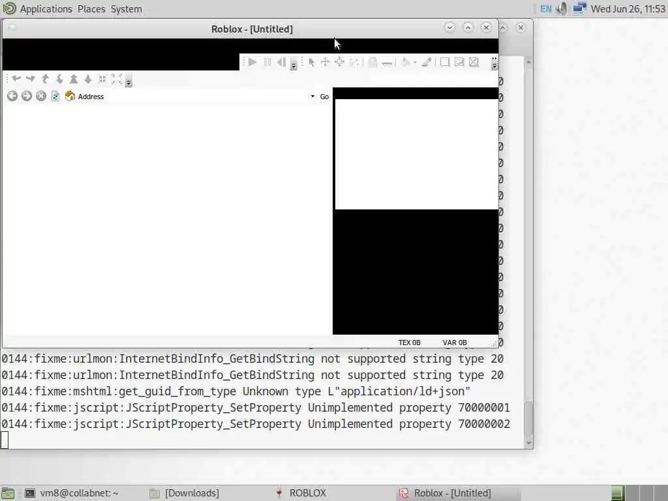Open the System menu
The height and width of the screenshot is (501, 668).
[x=127, y=9]
